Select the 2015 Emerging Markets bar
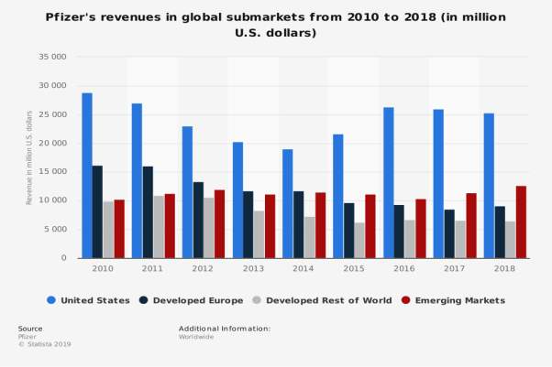Viewport: 552px width, 367px height. pos(370,226)
